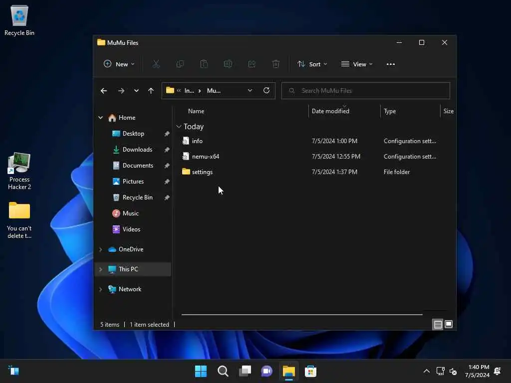Open the notification center bell icon

498,371
